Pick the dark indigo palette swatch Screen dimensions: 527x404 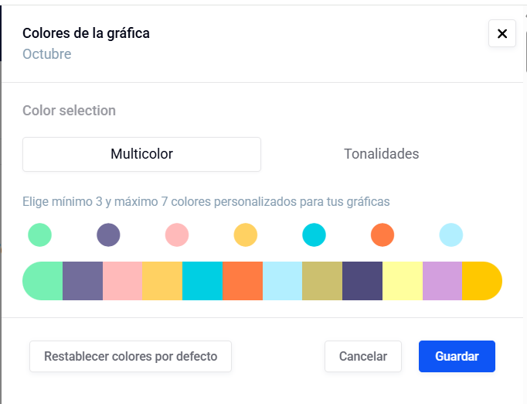coord(362,280)
